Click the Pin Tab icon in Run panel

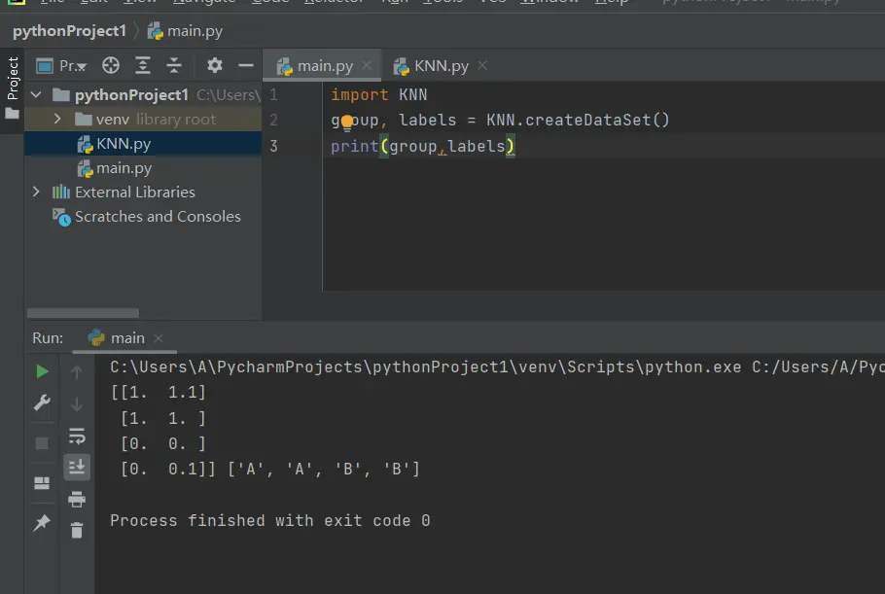click(x=42, y=522)
